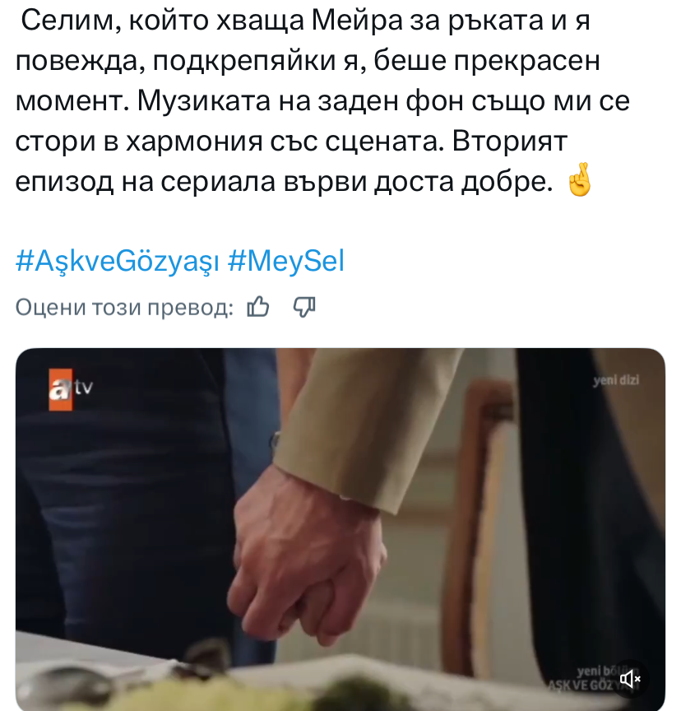Tap the wooden chair in the video background
Image resolution: width=681 pixels, height=711 pixels.
point(480,522)
